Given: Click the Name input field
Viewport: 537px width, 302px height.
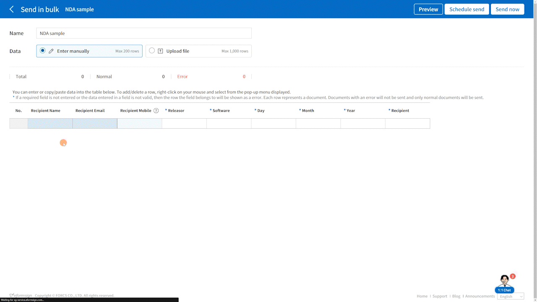Looking at the screenshot, I should [x=144, y=33].
